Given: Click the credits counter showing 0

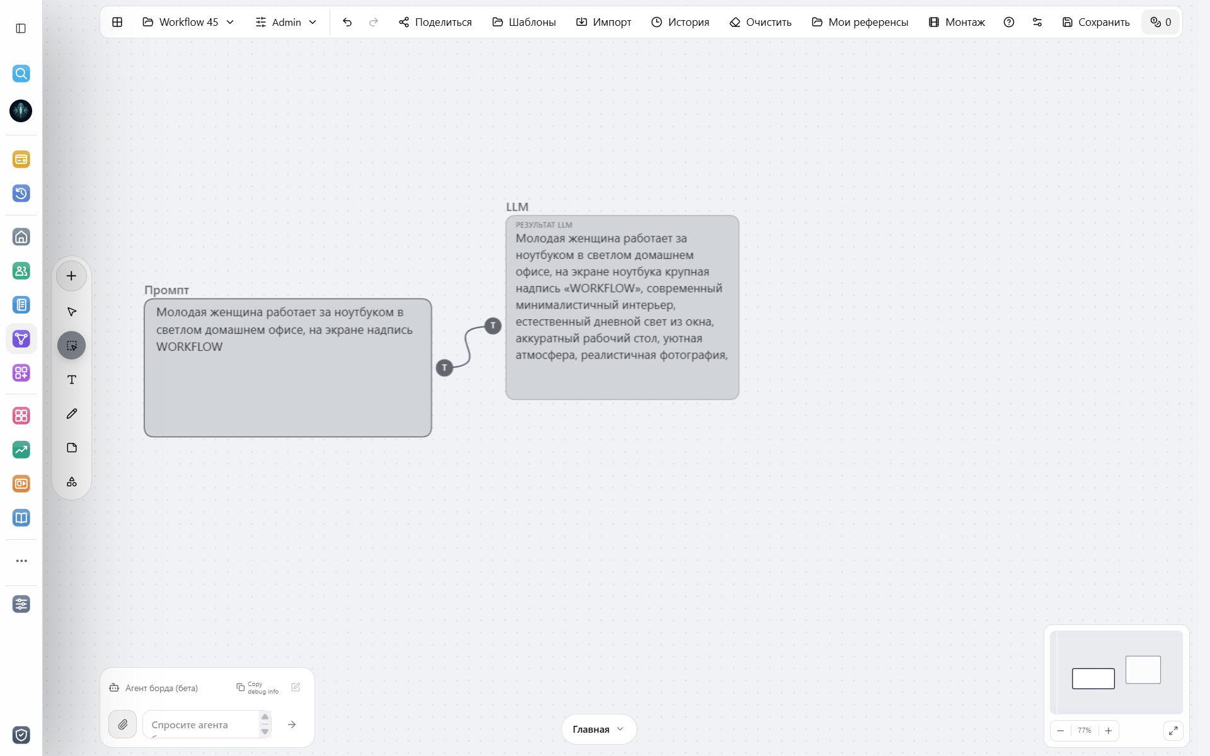Looking at the screenshot, I should tap(1161, 22).
